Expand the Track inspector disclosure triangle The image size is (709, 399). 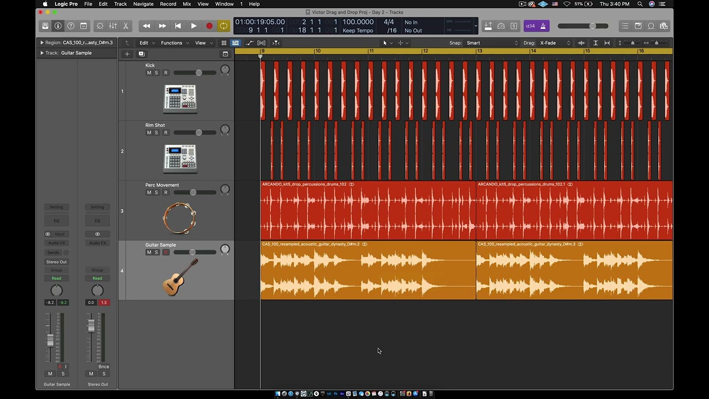pos(42,53)
